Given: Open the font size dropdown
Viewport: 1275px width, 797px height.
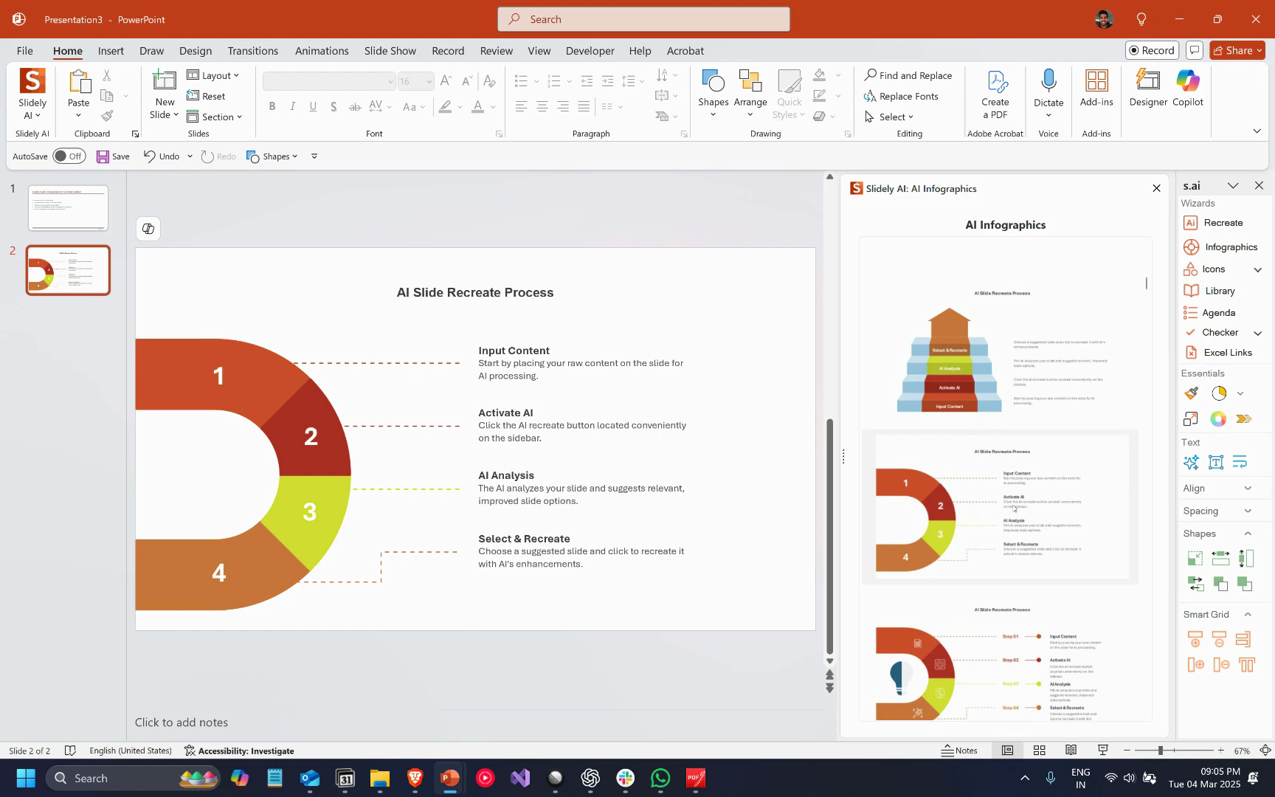Looking at the screenshot, I should [x=428, y=81].
